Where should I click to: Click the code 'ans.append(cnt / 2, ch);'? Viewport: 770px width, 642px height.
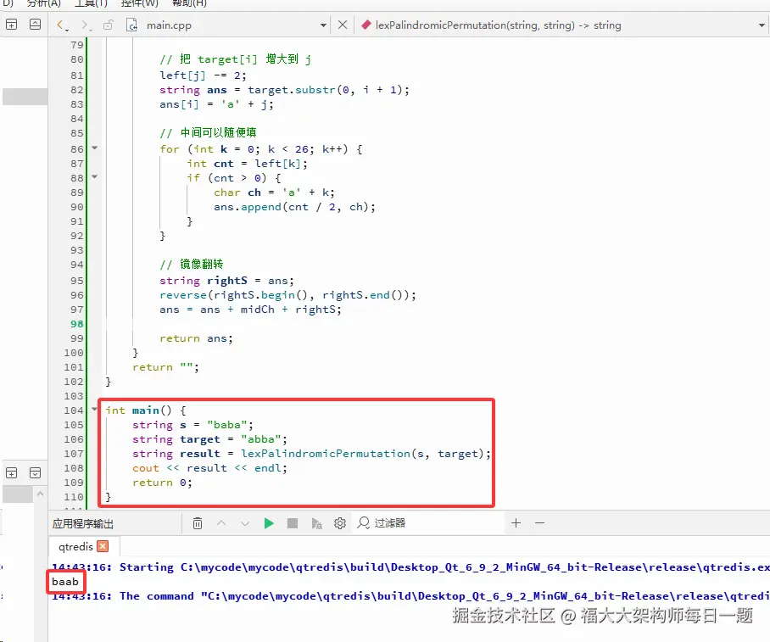(294, 207)
